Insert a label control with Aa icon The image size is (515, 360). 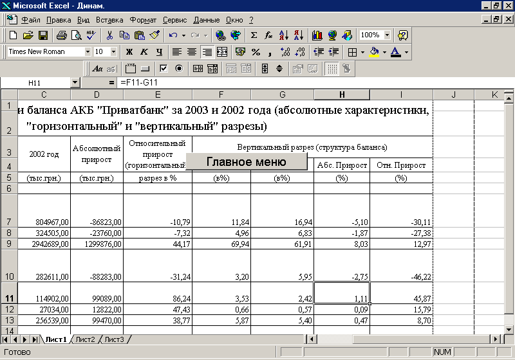[x=97, y=69]
